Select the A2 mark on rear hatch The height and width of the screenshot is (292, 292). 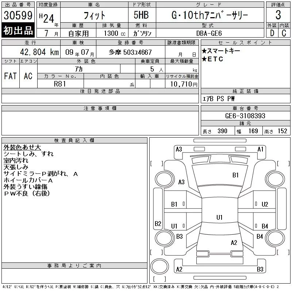(234, 243)
